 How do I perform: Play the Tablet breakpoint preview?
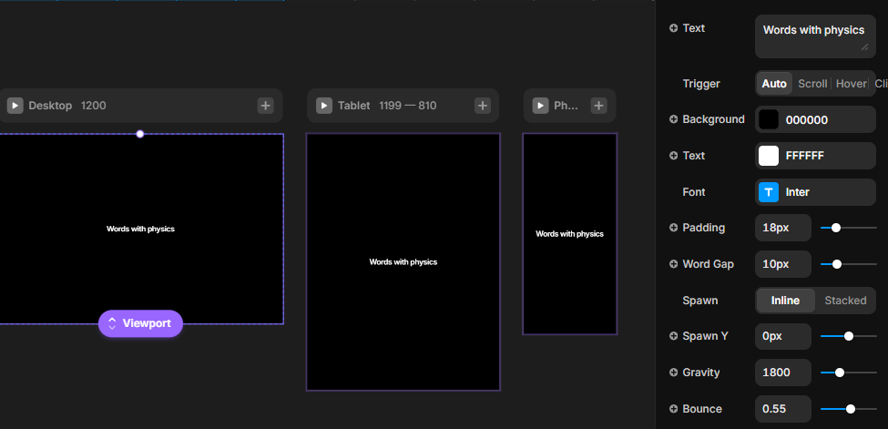[324, 106]
